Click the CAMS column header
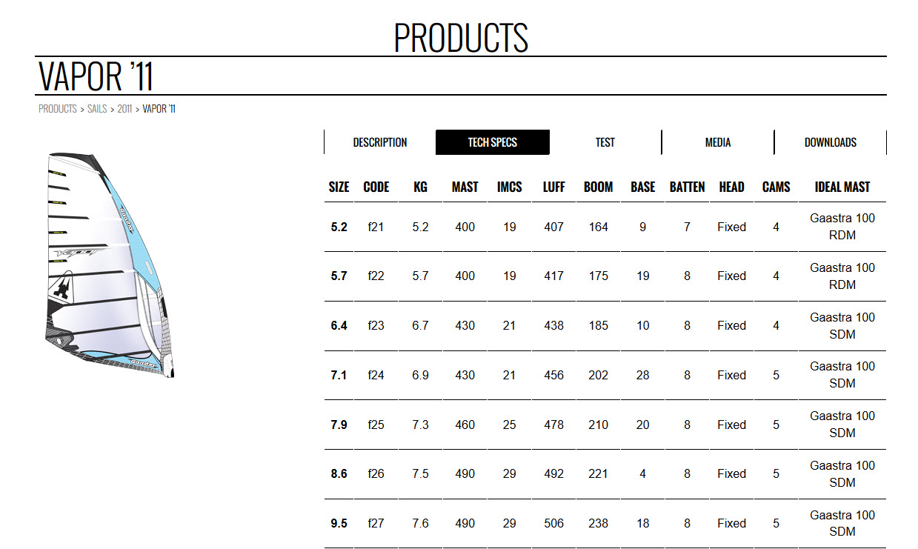Screen dimensions: 918x549 click(x=776, y=187)
